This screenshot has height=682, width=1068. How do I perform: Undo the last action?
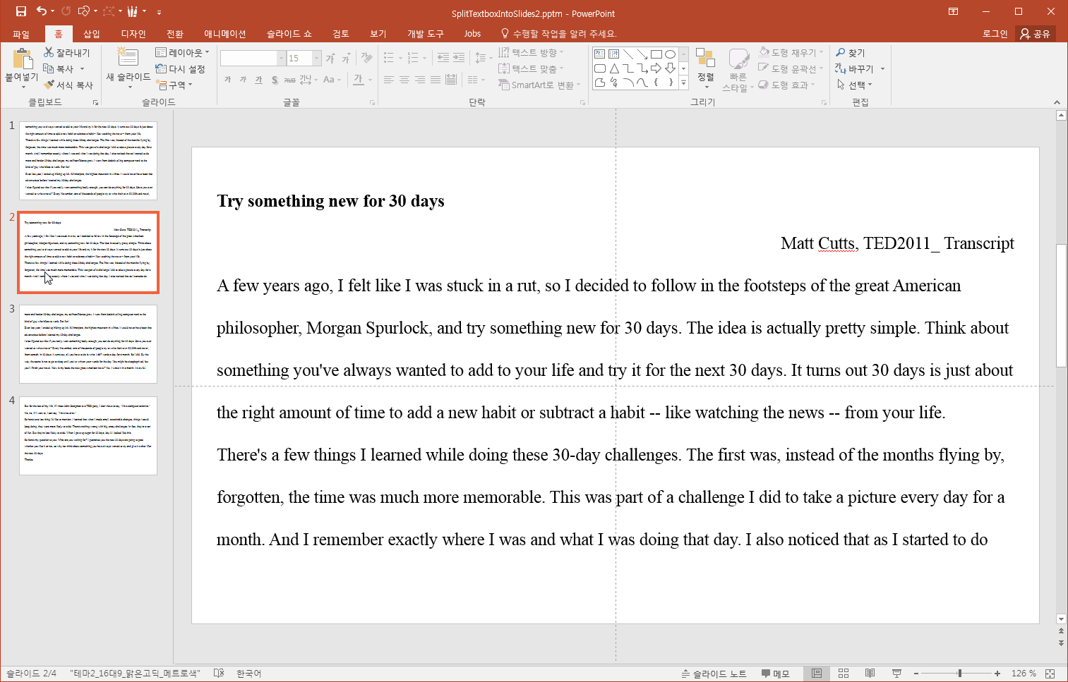point(42,11)
